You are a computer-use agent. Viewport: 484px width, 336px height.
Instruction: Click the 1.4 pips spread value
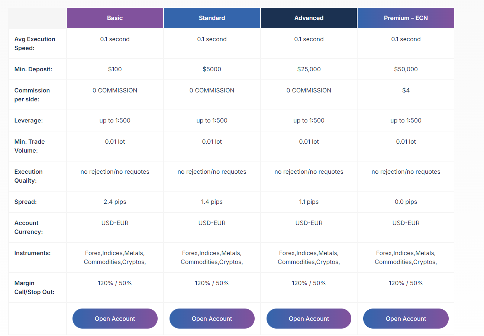tap(212, 202)
